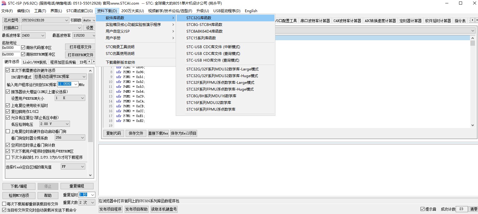Enable 每次下载前都重新装载目标文件
478x214 pixels.
tap(4, 204)
